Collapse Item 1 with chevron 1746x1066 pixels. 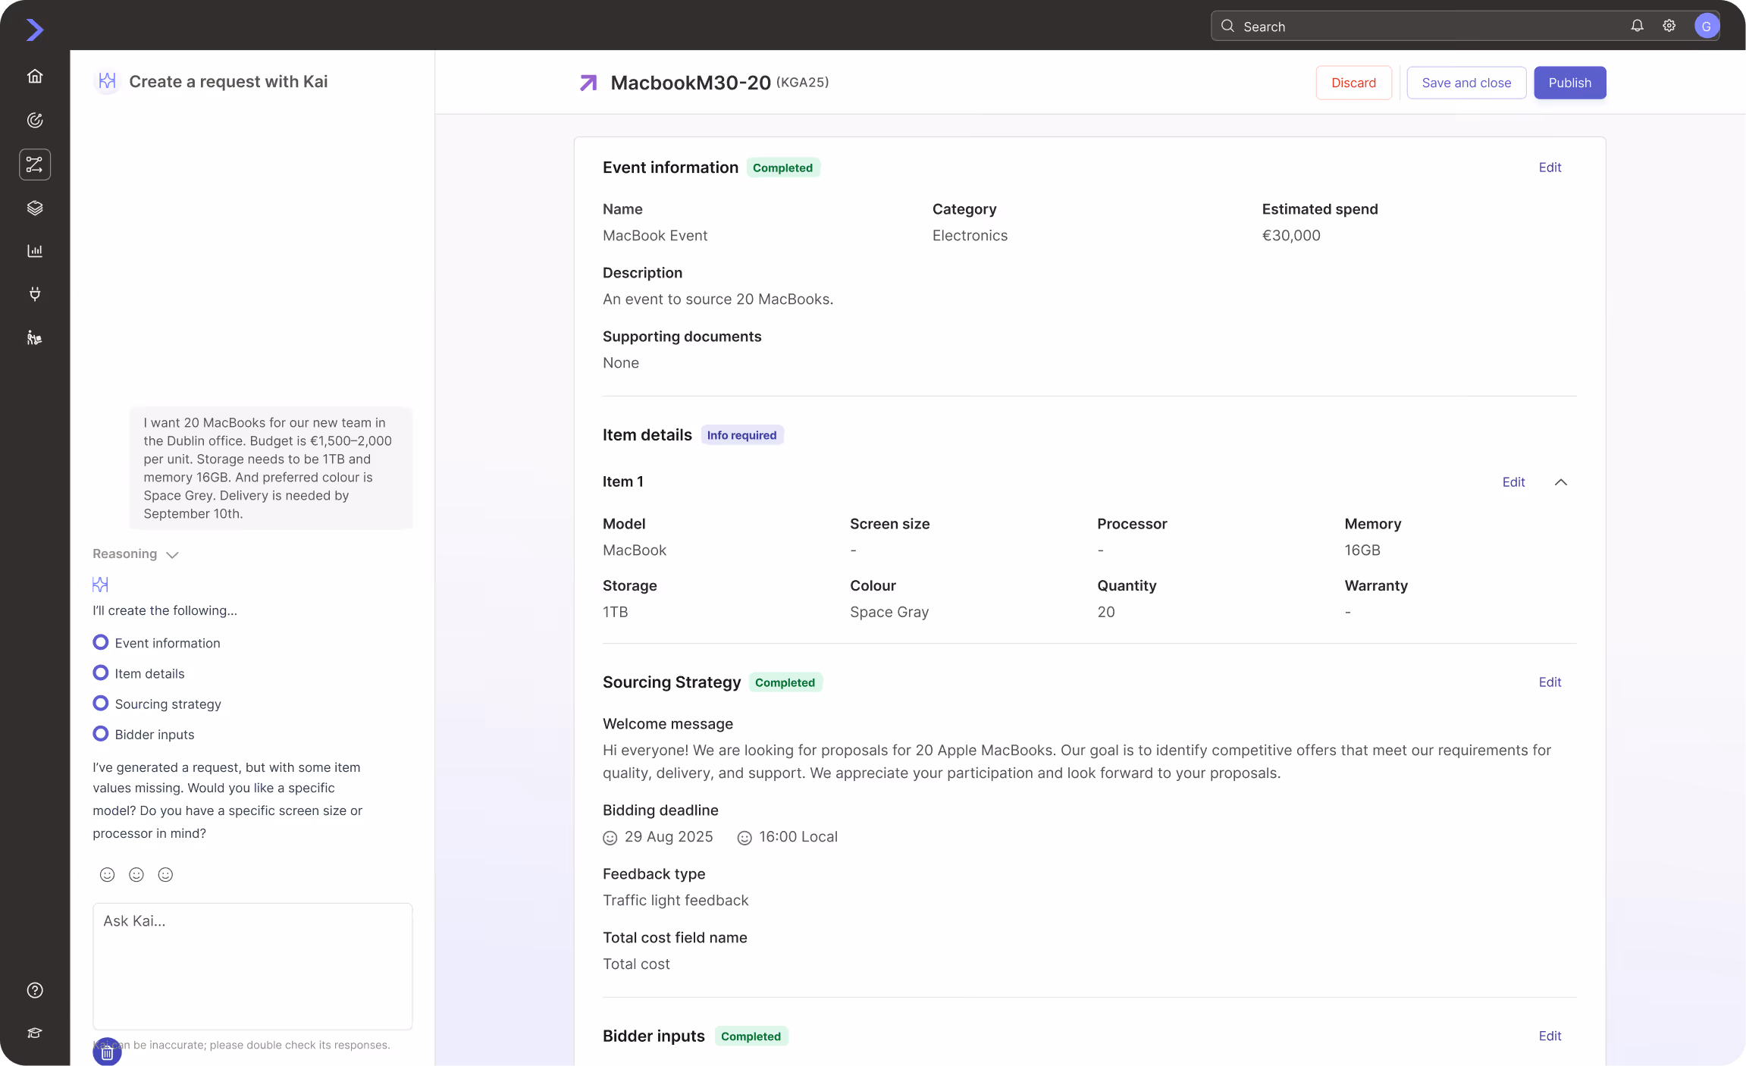pos(1560,482)
